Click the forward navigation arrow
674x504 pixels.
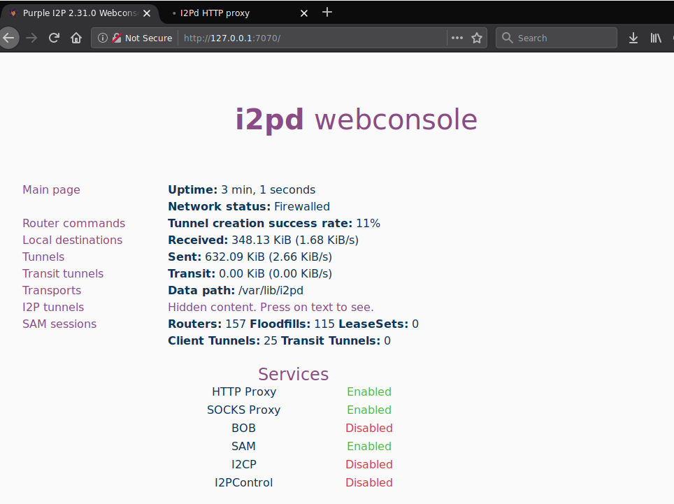pyautogui.click(x=31, y=38)
